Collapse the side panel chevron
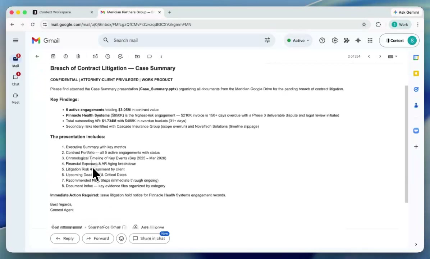This screenshot has height=259, width=430. pos(416,245)
